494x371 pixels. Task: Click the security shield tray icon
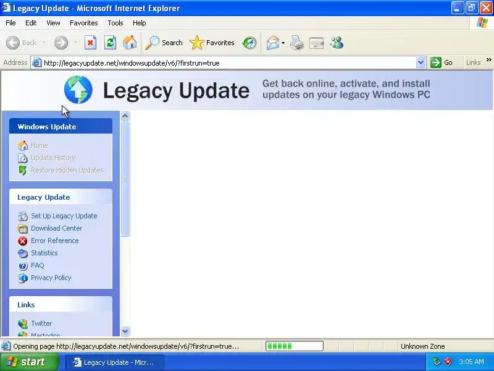(448, 362)
